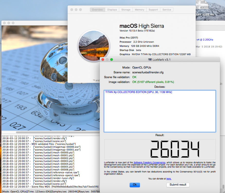The height and width of the screenshot is (193, 225).
Task: Close the LuxMark v3.1 result dialog
Action: coord(103,59)
